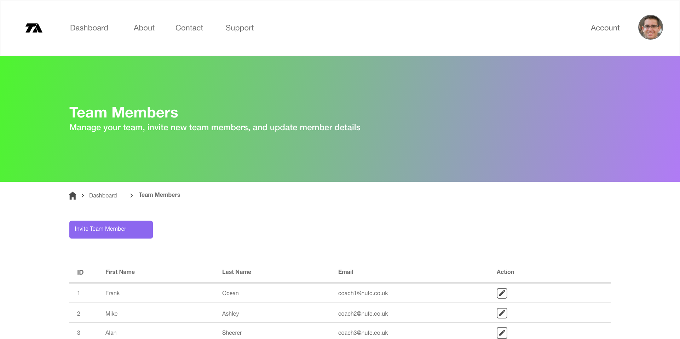Open the Contact page link

pos(189,28)
